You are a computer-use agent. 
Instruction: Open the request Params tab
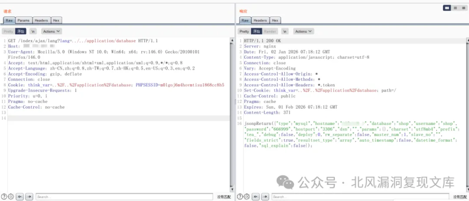23,21
